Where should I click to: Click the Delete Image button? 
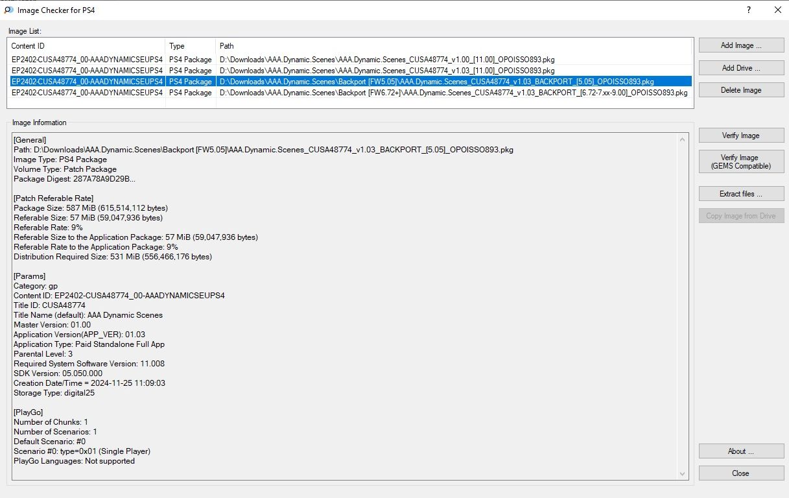click(741, 90)
